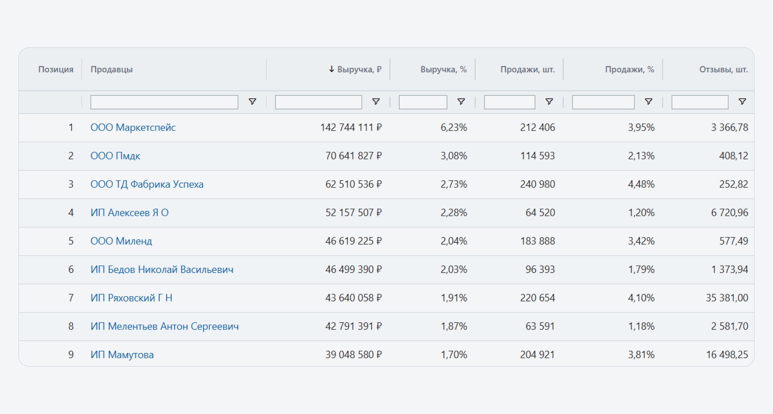Focus the Выручка ₽ filter text field
The height and width of the screenshot is (414, 773).
point(318,102)
